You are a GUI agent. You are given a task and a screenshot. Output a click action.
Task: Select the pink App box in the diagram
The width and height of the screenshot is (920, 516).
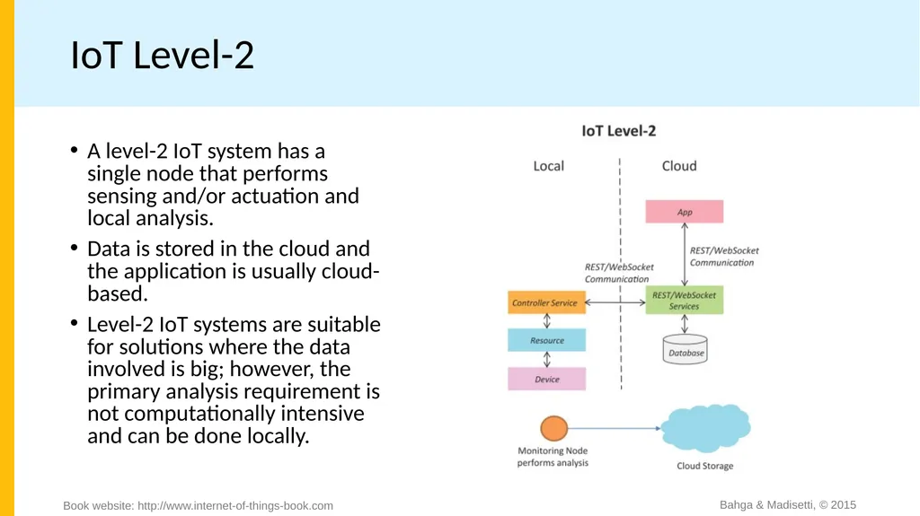(684, 212)
